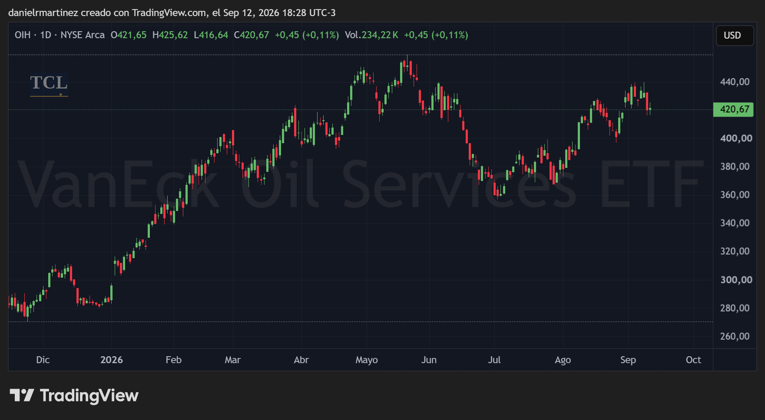This screenshot has height=420, width=765.
Task: Click the 2026 year label on the time axis
Action: pos(112,360)
